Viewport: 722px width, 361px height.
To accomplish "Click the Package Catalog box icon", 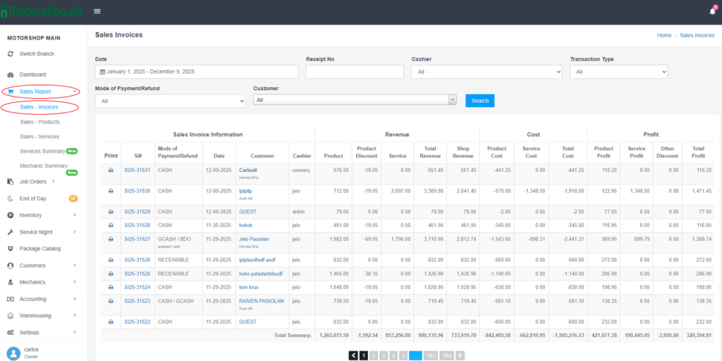I will pyautogui.click(x=11, y=249).
